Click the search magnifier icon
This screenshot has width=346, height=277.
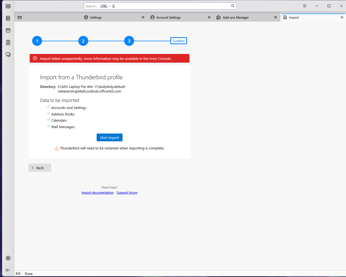[233, 6]
